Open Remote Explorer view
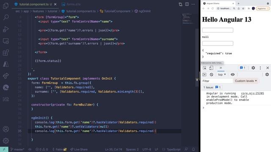Screen dimensions: 271x152 (6, 41)
